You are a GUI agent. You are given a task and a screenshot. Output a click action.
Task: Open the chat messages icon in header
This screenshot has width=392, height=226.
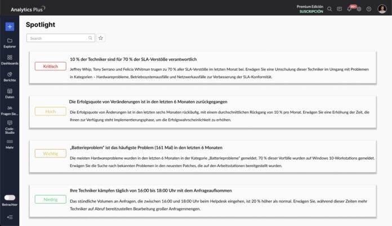(339, 9)
